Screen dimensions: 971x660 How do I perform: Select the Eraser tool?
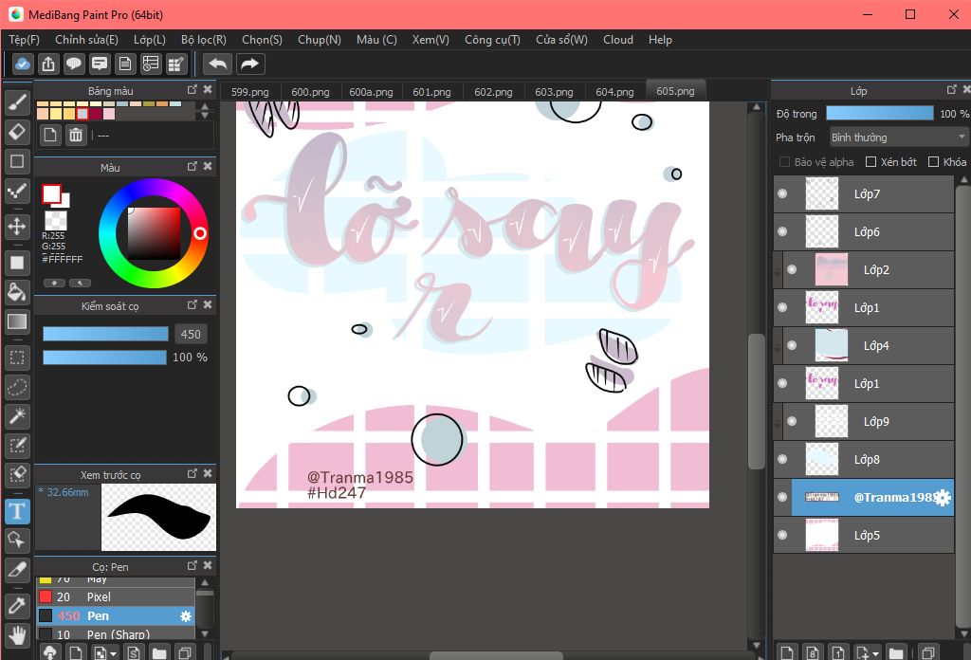coord(17,132)
